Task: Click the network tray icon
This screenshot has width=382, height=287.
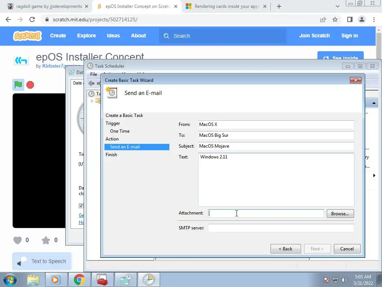Action: coord(335,280)
